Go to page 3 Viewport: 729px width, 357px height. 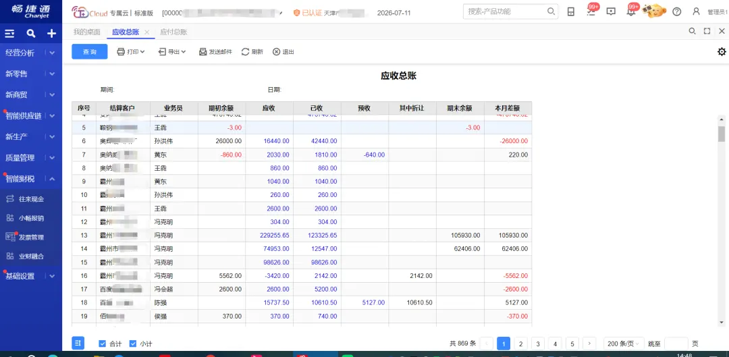[538, 344]
